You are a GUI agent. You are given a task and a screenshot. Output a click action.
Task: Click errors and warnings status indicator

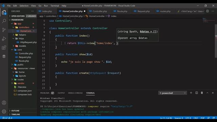(x=7, y=118)
